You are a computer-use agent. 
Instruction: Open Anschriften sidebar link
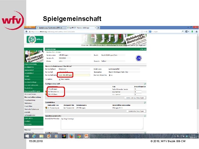click(x=28, y=106)
